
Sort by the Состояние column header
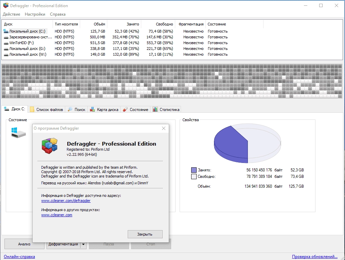235,24
